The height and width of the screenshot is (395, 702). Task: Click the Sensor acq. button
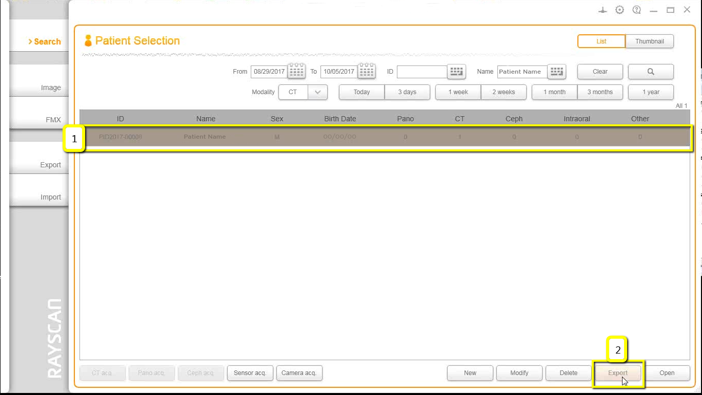250,373
